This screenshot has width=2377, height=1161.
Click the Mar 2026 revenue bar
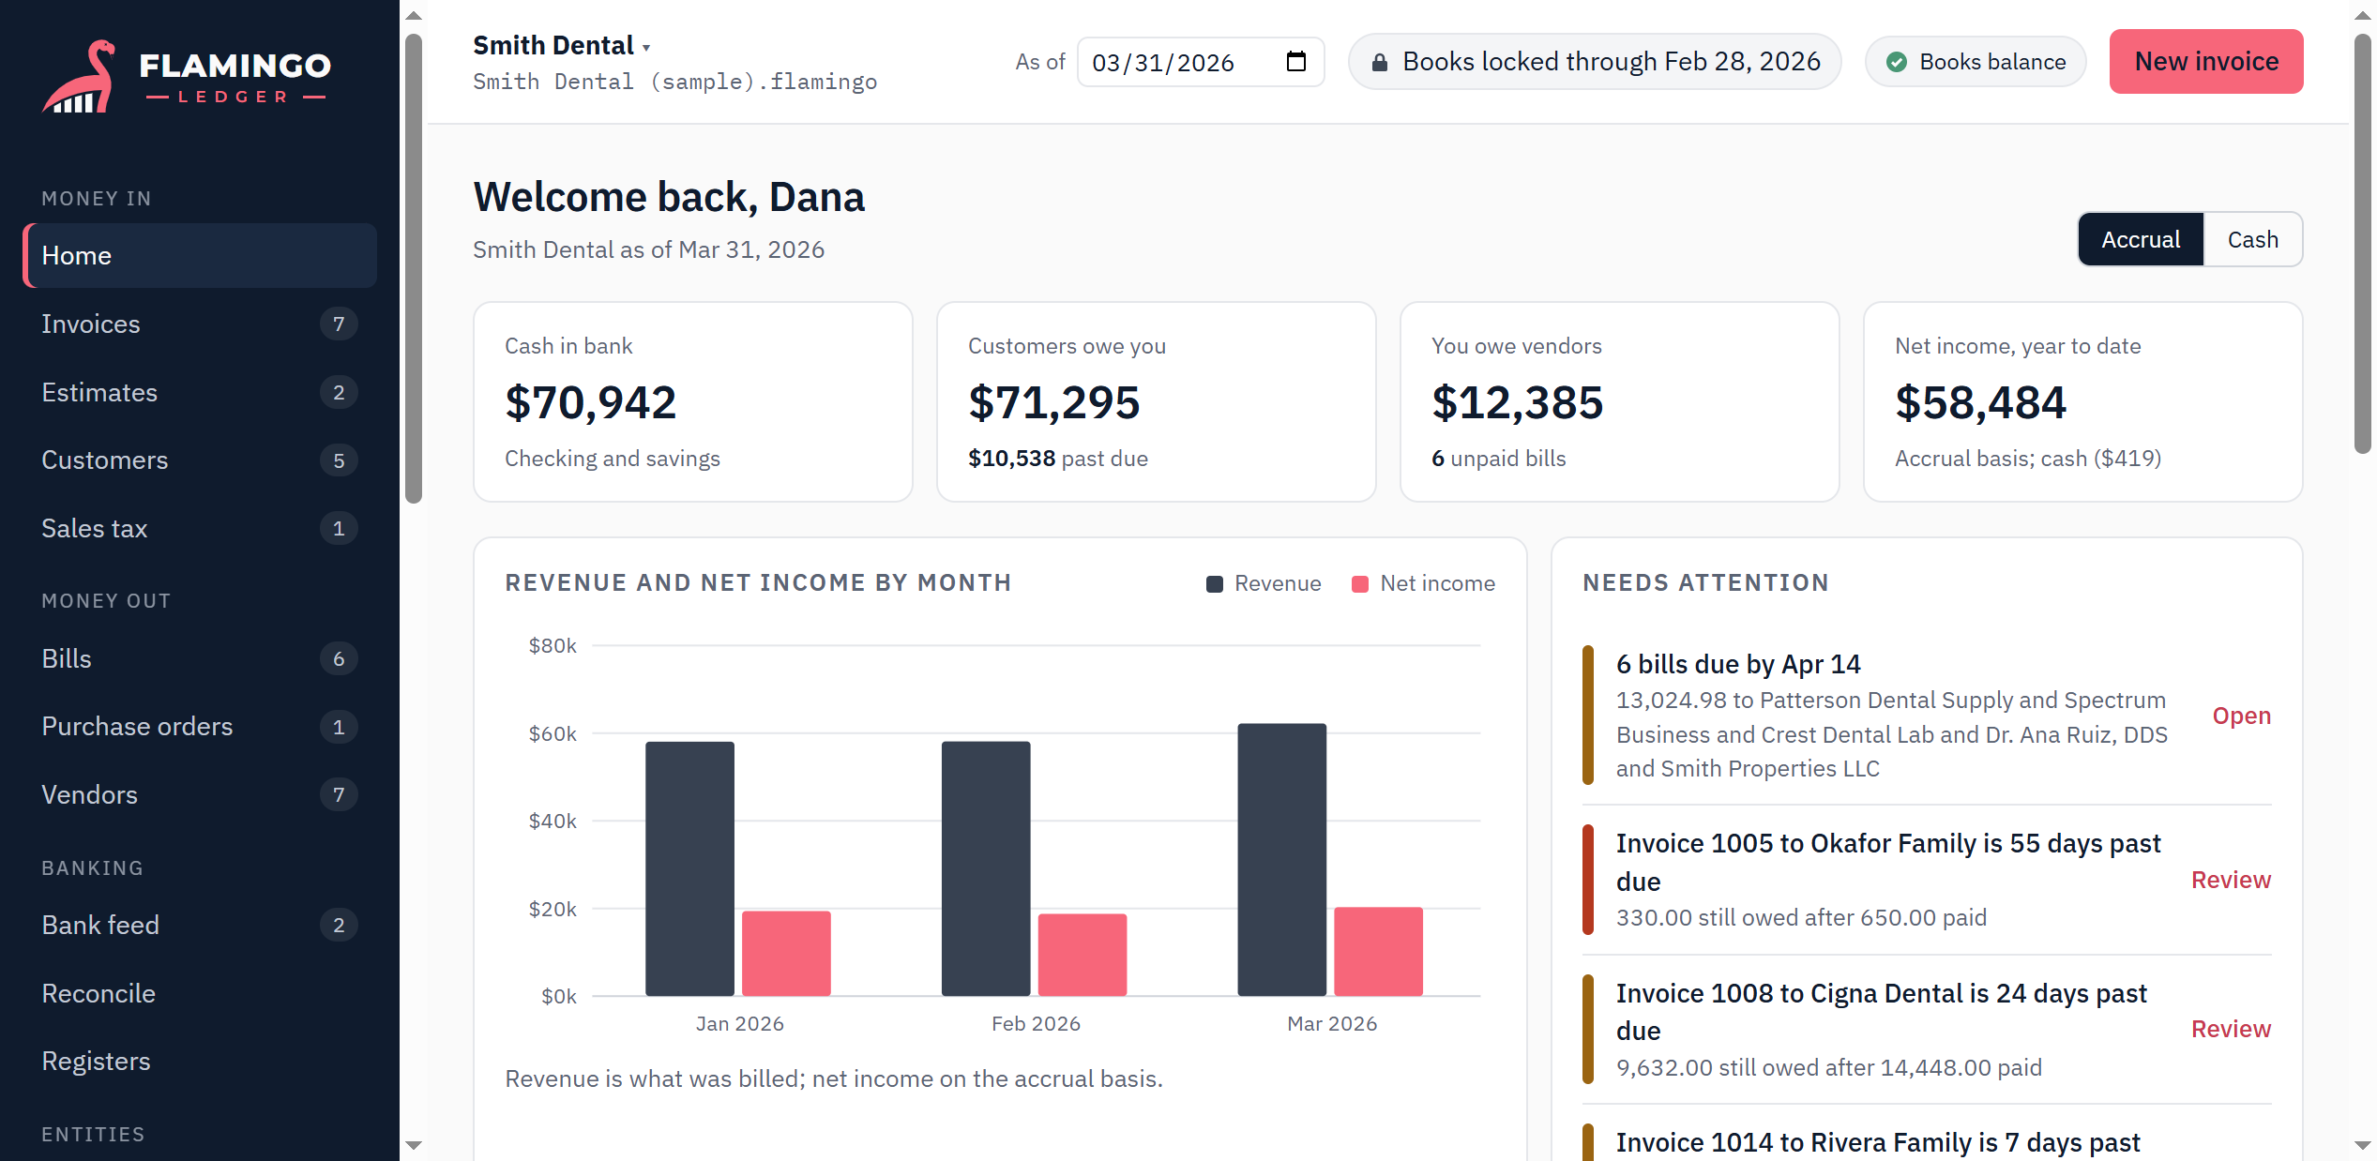[x=1281, y=859]
